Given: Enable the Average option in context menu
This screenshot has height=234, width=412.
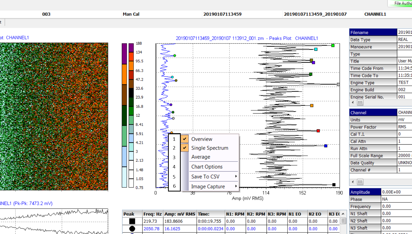Looking at the screenshot, I should [x=201, y=157].
